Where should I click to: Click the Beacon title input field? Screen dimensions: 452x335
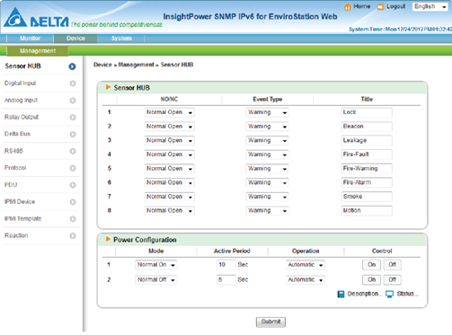click(367, 127)
